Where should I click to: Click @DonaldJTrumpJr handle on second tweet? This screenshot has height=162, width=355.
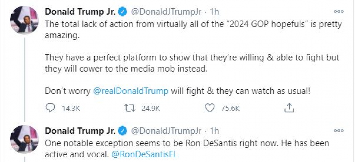(x=166, y=131)
